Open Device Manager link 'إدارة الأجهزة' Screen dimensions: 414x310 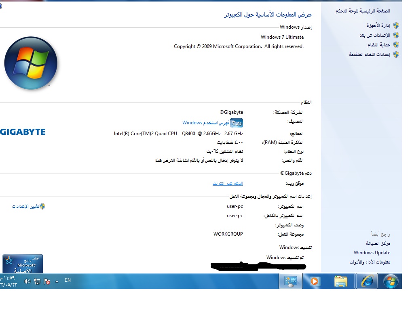pos(378,25)
